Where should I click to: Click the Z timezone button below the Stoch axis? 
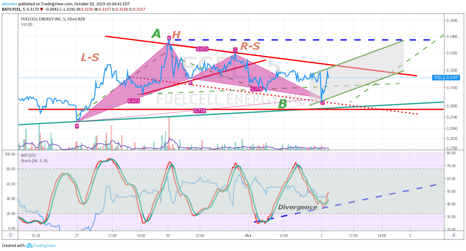[10, 235]
